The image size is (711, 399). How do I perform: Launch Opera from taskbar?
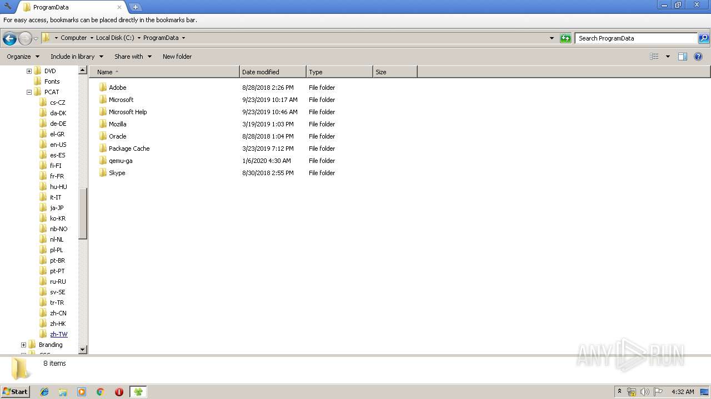[119, 392]
